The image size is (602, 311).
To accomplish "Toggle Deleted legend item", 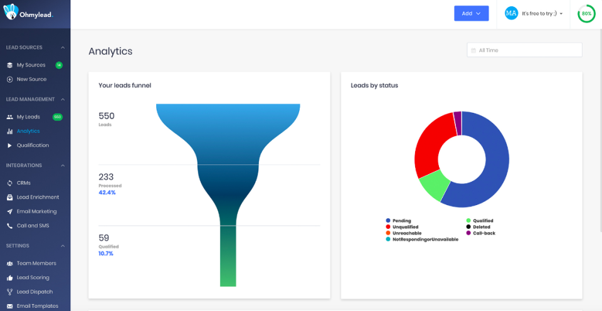I will [478, 227].
